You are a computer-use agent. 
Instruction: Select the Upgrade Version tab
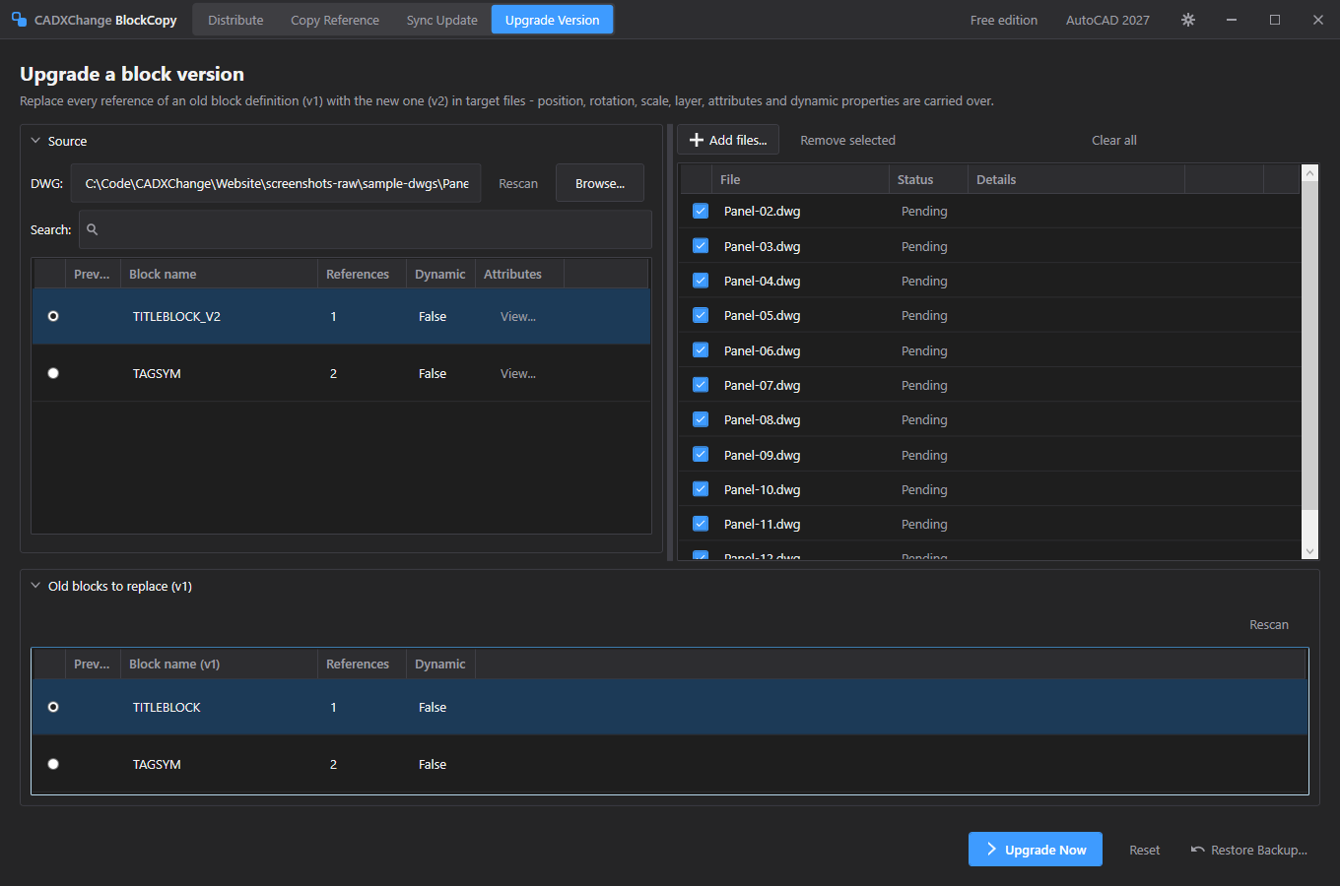(552, 20)
